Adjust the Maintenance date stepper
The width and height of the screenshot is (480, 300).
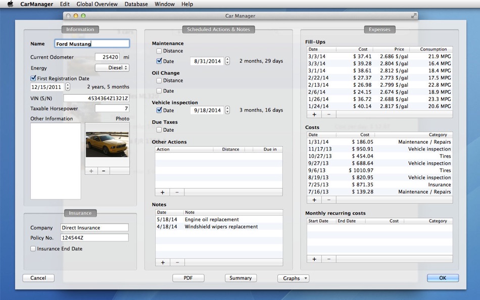227,61
